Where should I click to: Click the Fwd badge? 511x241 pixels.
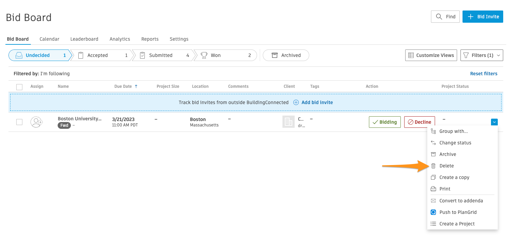click(64, 125)
